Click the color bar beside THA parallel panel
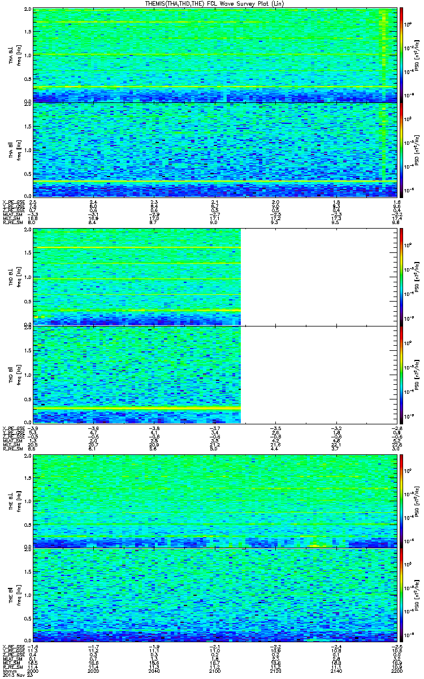The image size is (424, 679). (x=401, y=150)
